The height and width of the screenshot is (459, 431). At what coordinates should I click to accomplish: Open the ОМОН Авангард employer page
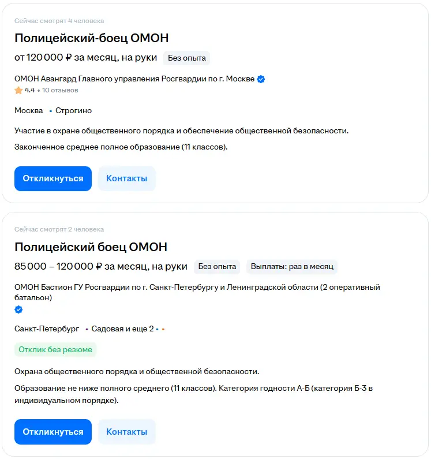click(134, 79)
